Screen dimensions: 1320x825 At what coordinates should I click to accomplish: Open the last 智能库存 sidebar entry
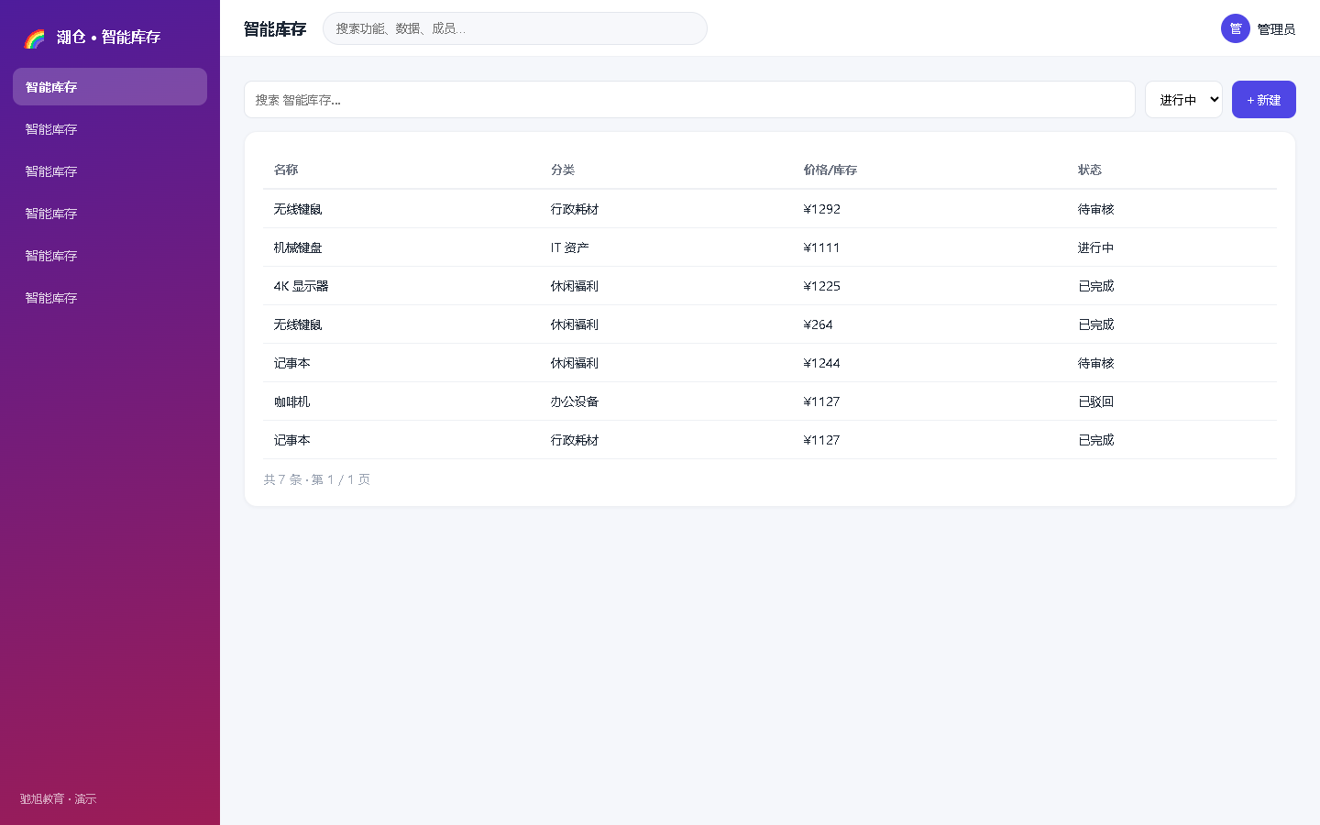click(x=110, y=298)
